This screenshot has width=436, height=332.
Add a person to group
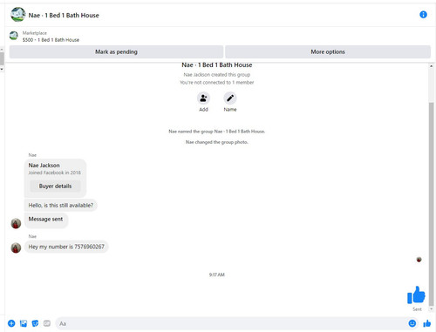[203, 98]
